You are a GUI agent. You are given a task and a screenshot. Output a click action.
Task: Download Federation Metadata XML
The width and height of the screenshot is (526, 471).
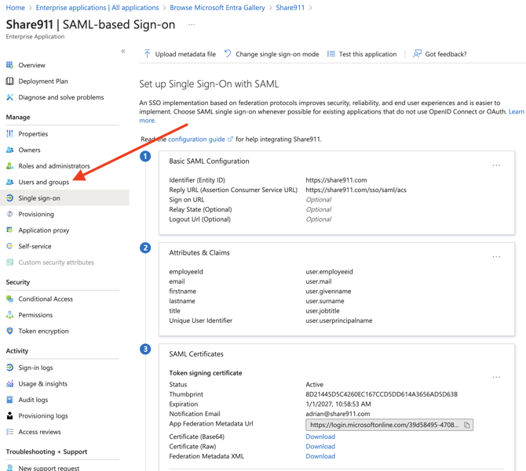coord(320,456)
